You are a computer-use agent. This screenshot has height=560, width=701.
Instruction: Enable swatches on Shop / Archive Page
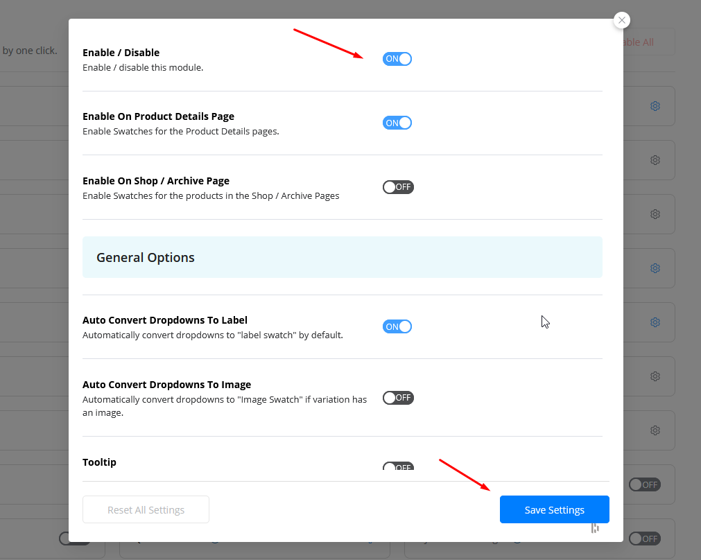(x=398, y=187)
